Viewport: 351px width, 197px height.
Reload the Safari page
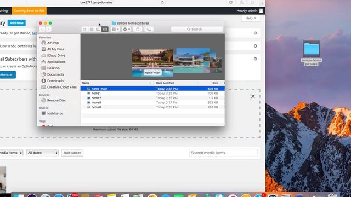[162, 2]
